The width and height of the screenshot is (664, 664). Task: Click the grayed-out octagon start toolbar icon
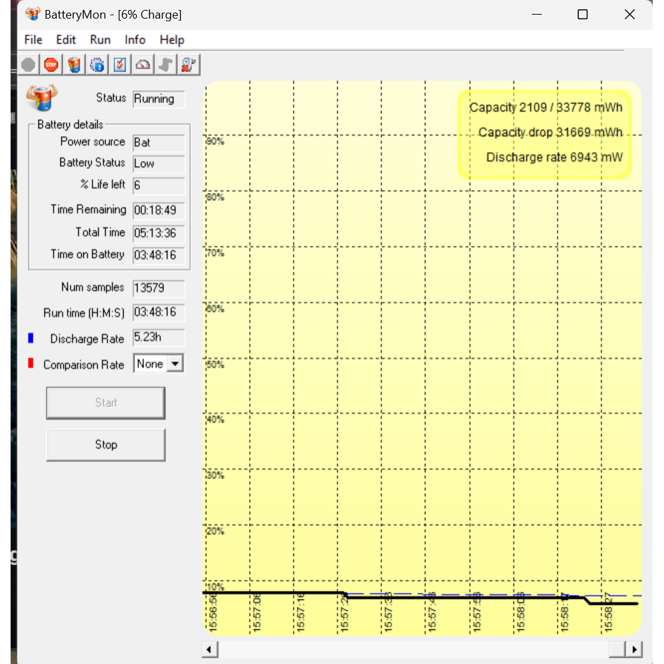[x=29, y=64]
